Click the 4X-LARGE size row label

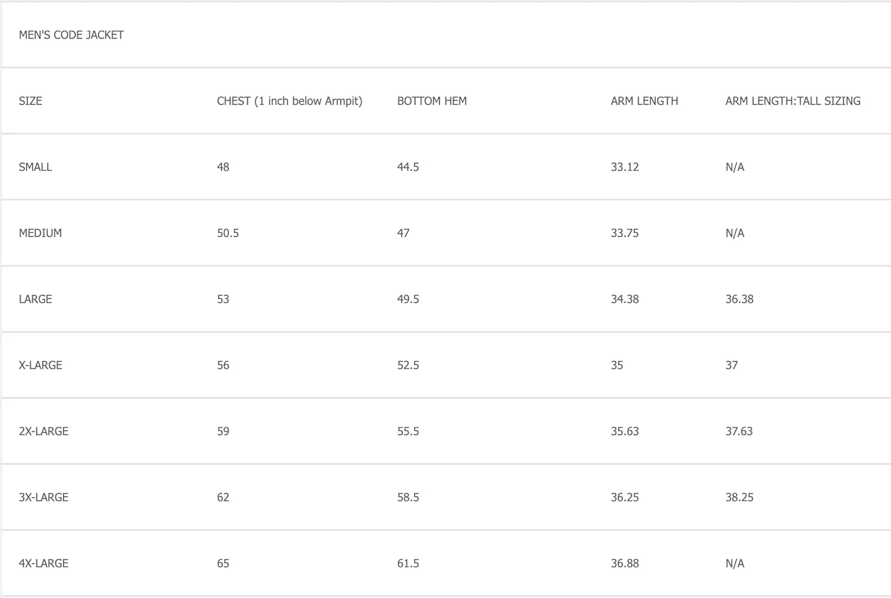[x=43, y=564]
